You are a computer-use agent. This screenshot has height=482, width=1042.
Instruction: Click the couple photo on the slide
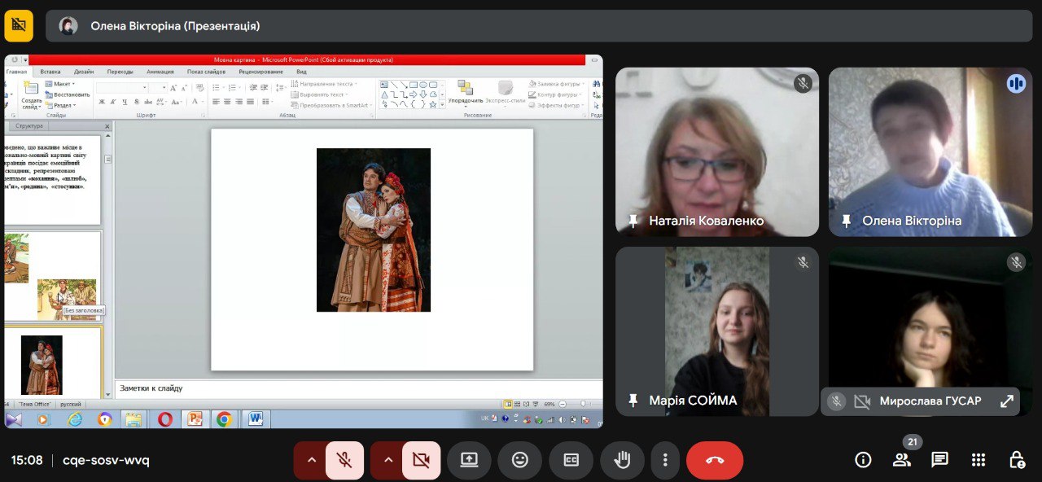pyautogui.click(x=373, y=230)
